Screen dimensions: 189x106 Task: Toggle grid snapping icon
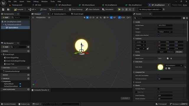105,18
